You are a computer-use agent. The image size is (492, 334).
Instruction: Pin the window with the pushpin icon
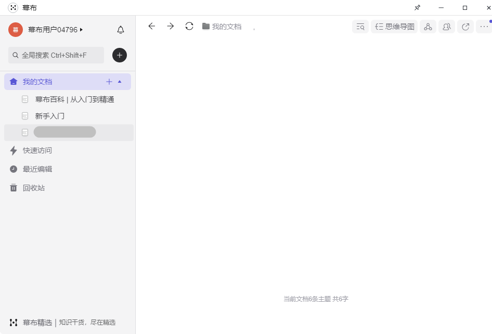click(x=417, y=7)
